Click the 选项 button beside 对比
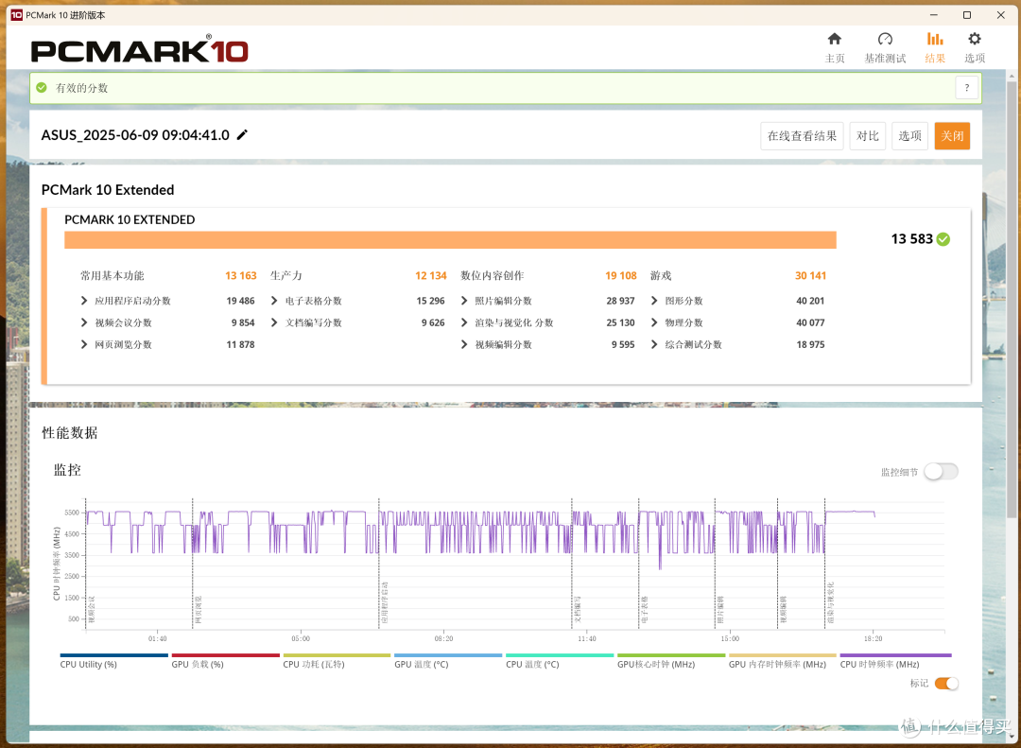The height and width of the screenshot is (748, 1021). point(909,136)
